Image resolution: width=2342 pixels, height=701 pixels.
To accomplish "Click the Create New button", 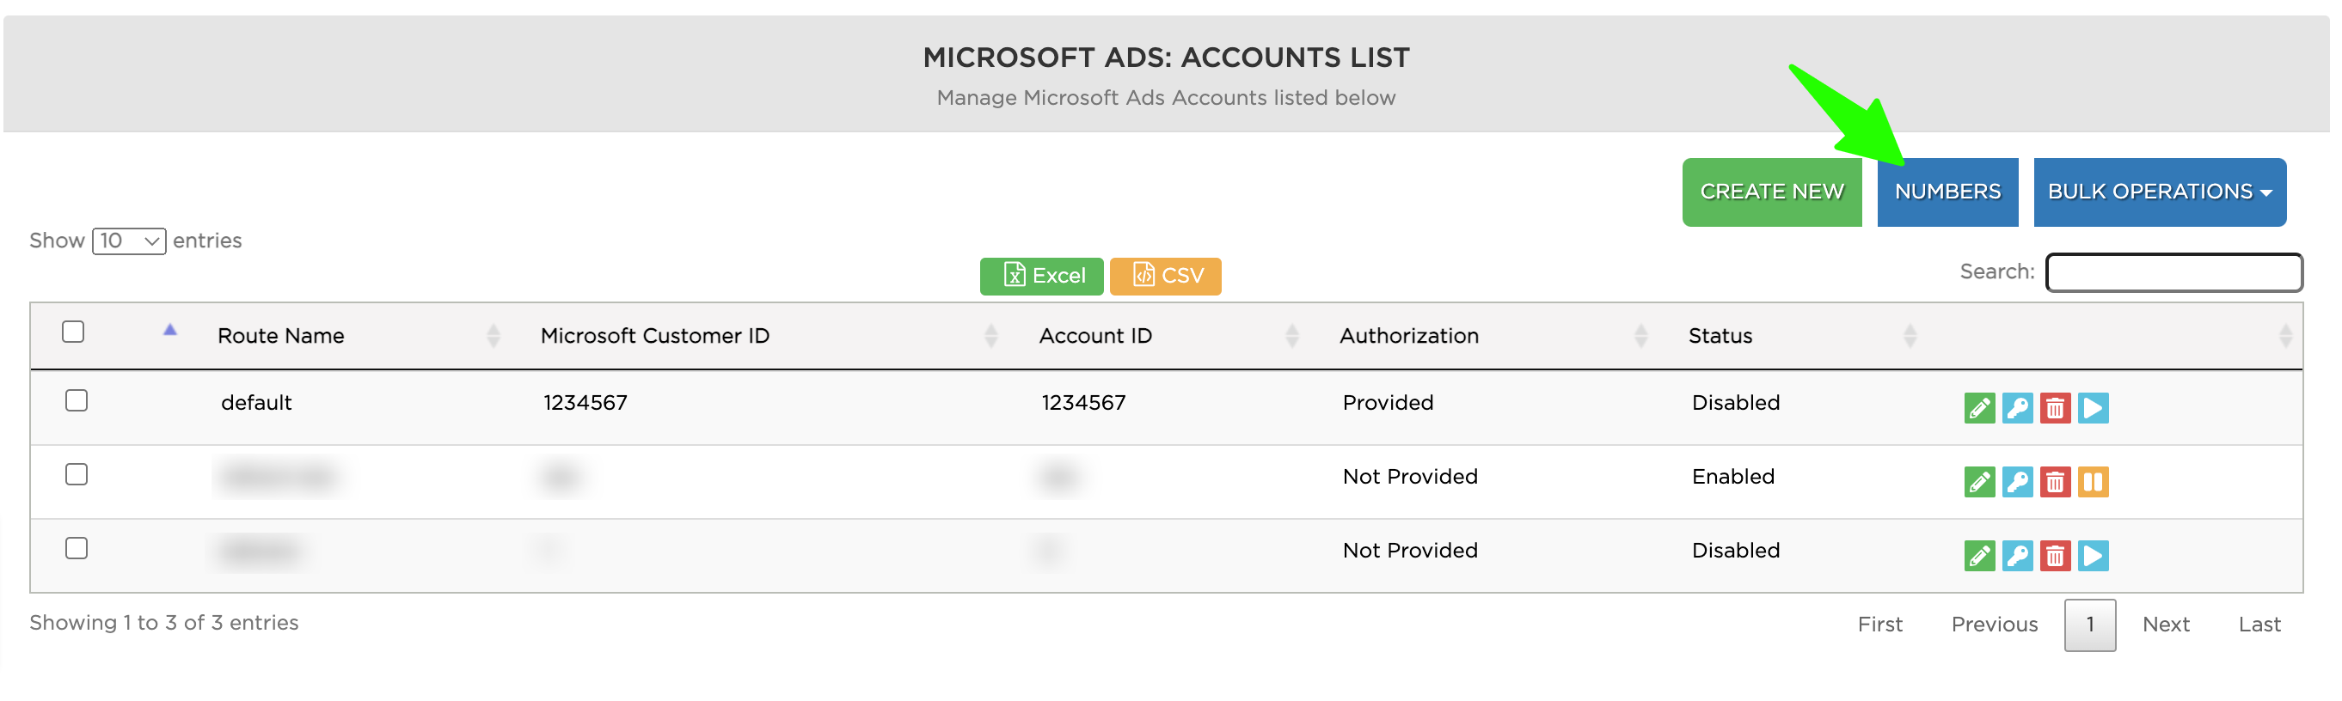I will 1770,192.
